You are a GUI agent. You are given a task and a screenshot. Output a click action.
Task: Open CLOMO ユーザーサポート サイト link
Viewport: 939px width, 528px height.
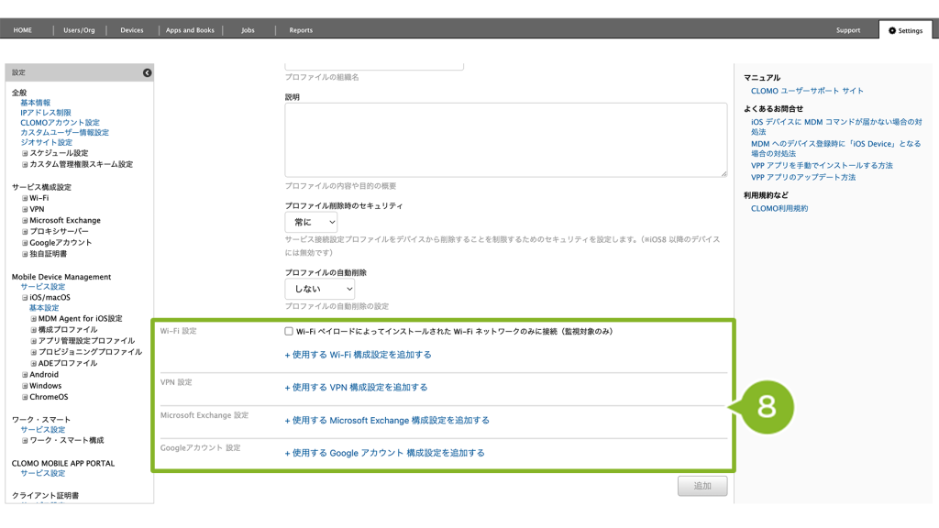click(807, 91)
